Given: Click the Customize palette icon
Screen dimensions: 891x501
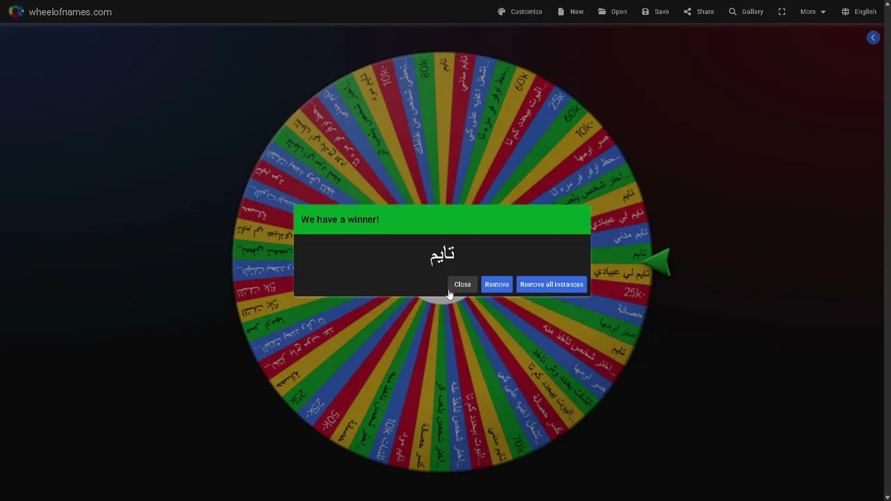Looking at the screenshot, I should 501,12.
